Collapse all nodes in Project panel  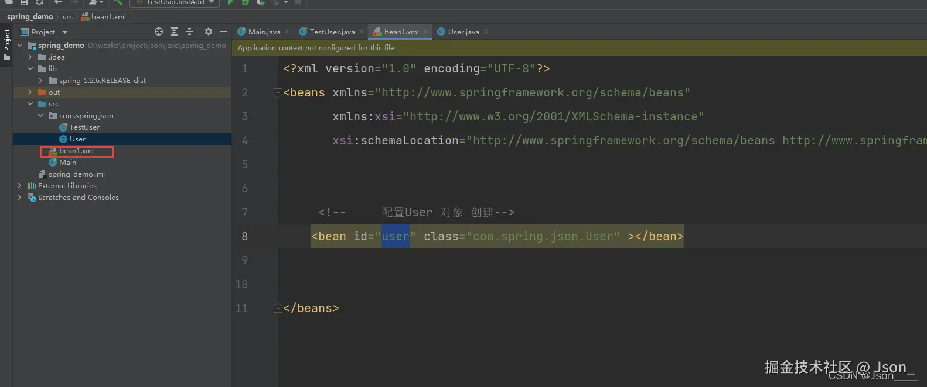[x=189, y=32]
